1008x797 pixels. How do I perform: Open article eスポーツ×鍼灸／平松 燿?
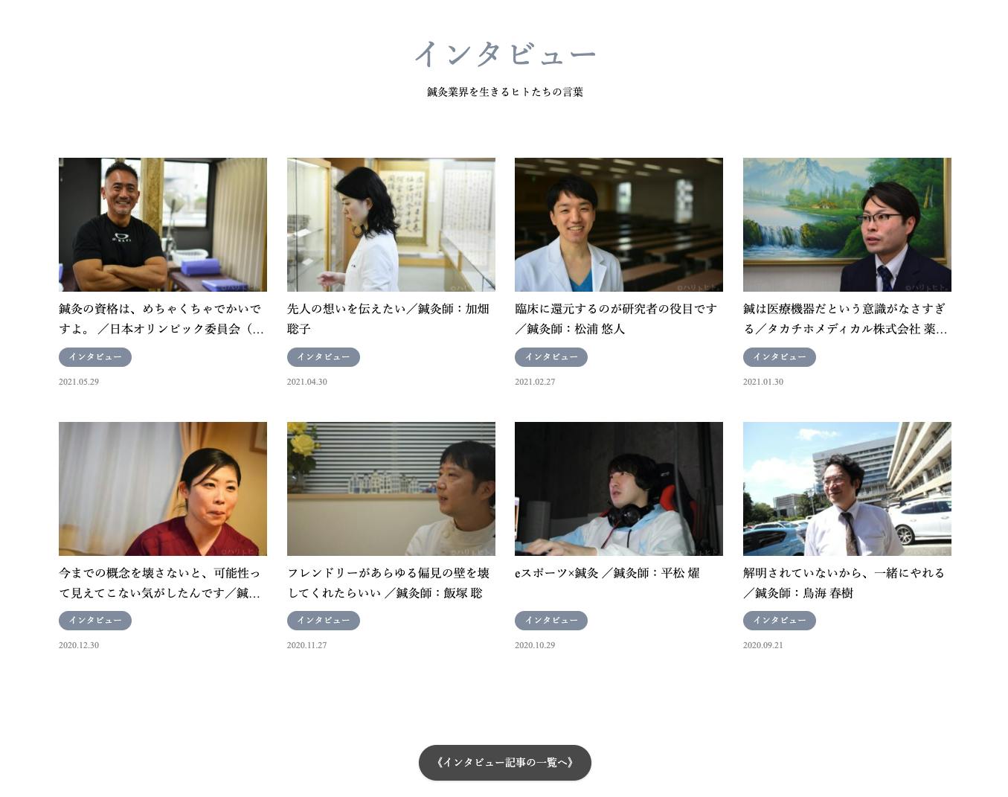point(607,573)
